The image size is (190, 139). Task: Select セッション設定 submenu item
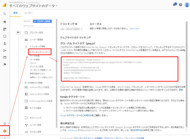(x=37, y=67)
